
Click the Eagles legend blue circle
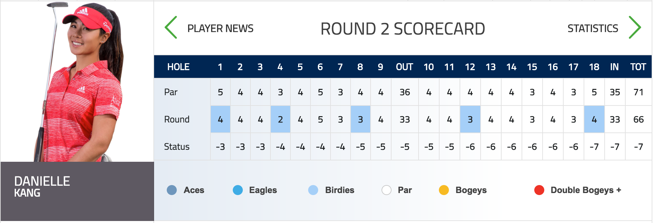click(238, 190)
